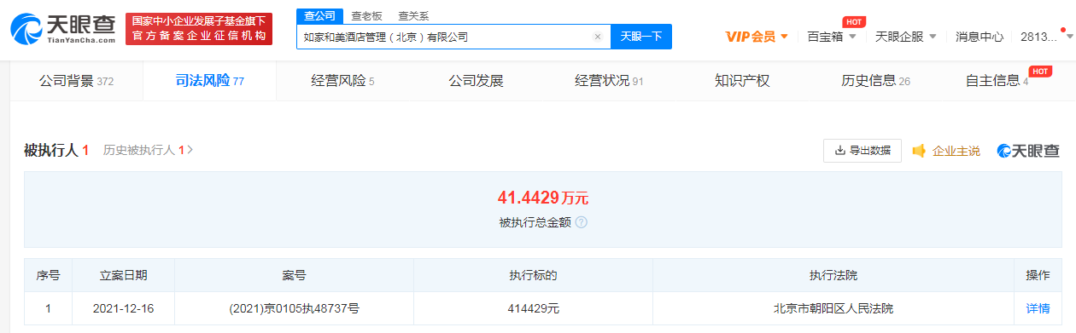Click the amount cell 414429元
The height and width of the screenshot is (333, 1076).
534,308
